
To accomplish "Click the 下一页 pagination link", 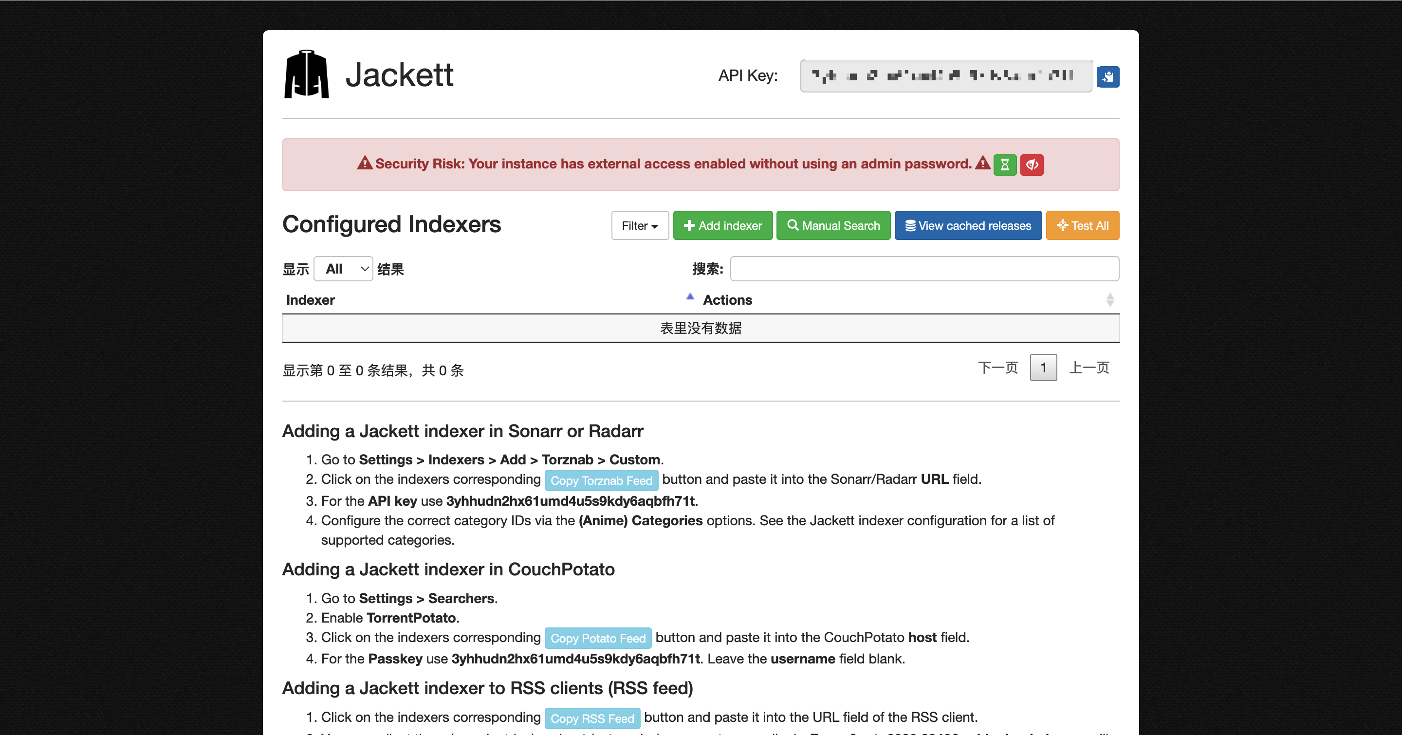I will pyautogui.click(x=997, y=368).
